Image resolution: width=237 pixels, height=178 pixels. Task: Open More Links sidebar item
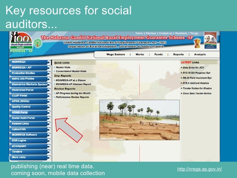coord(30,157)
